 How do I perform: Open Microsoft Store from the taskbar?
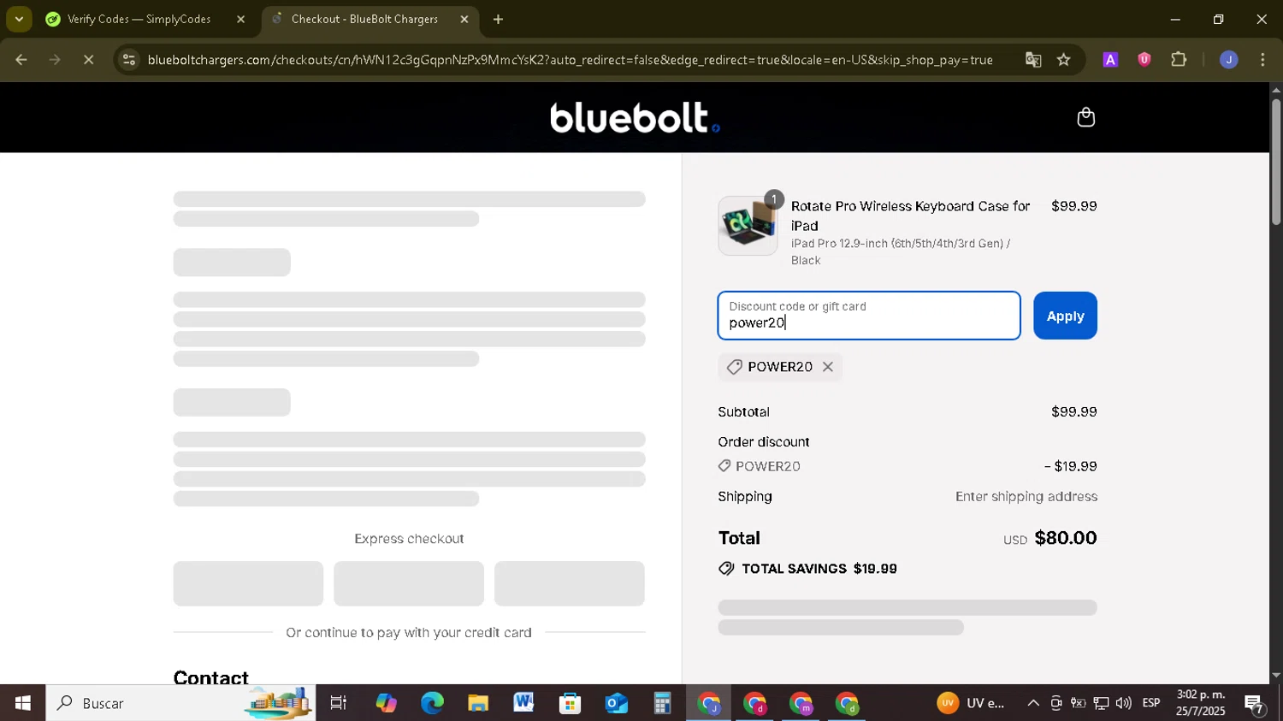(570, 703)
